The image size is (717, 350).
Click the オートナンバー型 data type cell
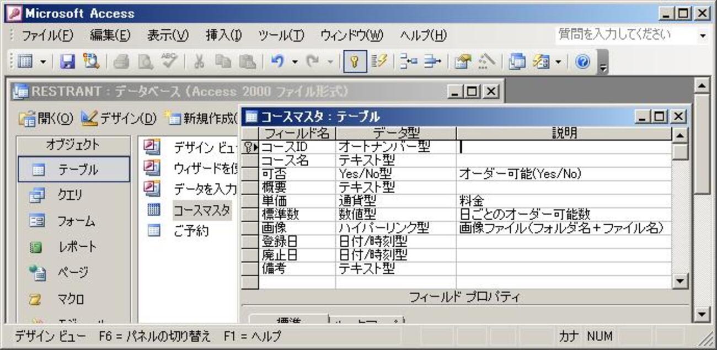click(x=396, y=147)
